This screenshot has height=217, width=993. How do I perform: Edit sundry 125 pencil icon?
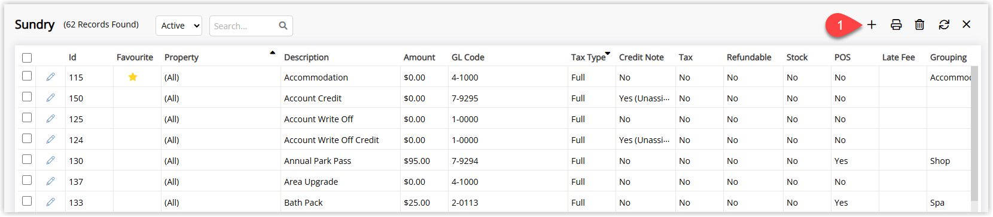tap(50, 119)
